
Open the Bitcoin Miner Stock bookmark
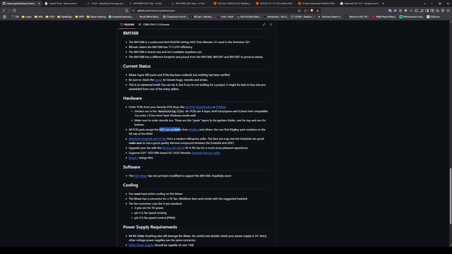coord(148,17)
